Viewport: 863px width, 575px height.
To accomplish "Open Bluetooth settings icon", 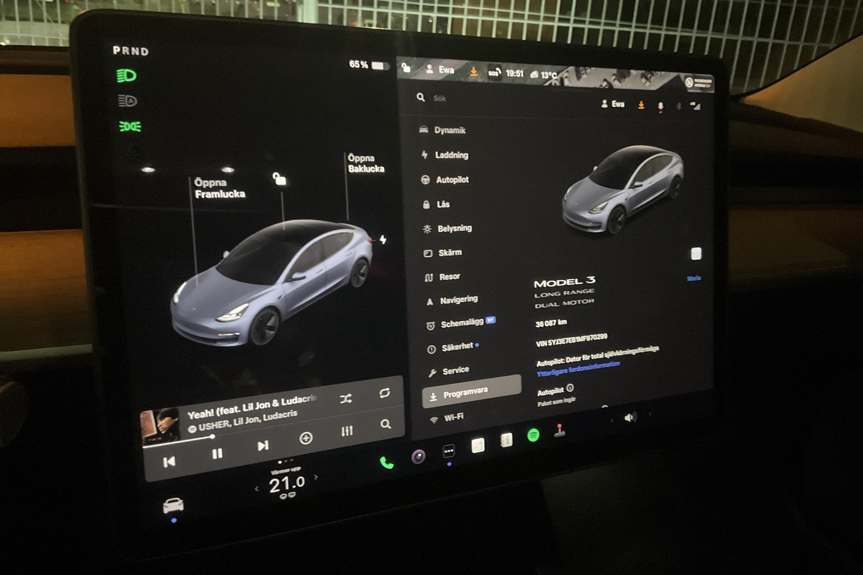I will 678,106.
